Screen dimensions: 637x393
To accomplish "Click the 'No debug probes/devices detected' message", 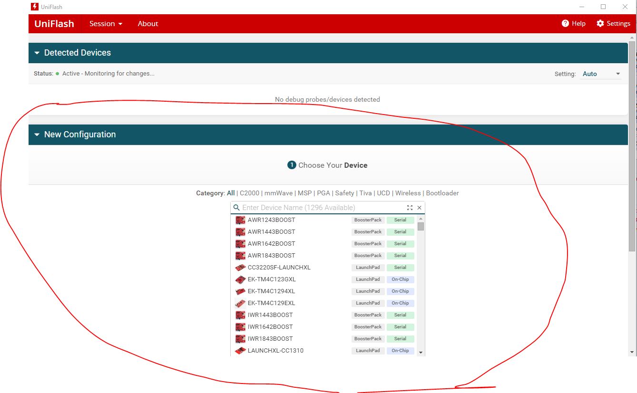I will click(327, 99).
